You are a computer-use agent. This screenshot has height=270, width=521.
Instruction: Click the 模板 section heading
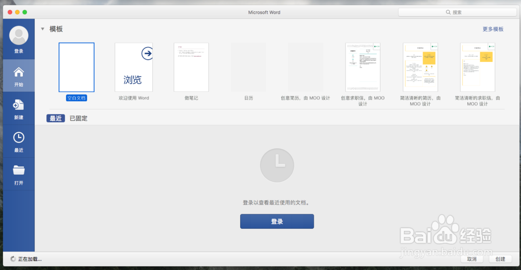56,29
